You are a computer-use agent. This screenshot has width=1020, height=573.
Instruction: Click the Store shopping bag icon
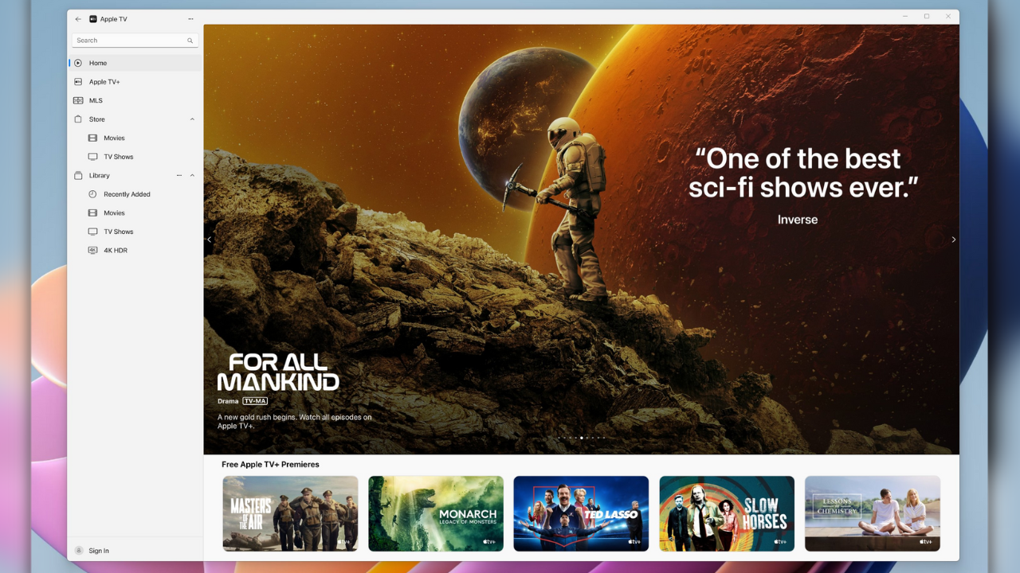tap(78, 119)
